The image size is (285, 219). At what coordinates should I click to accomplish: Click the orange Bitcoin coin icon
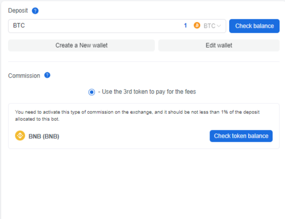point(197,25)
